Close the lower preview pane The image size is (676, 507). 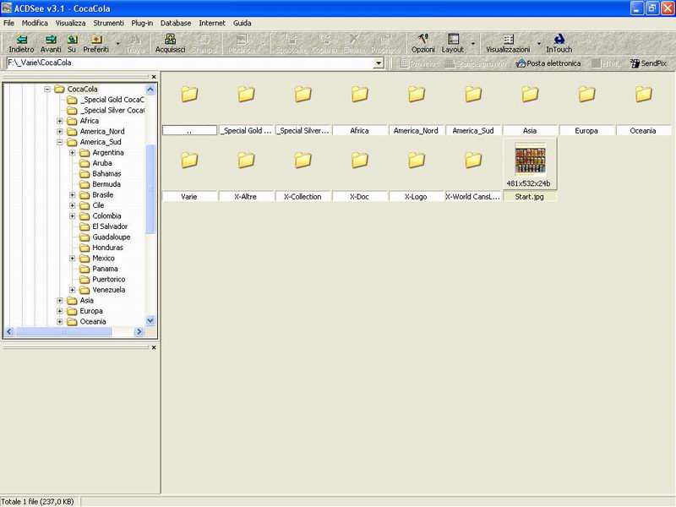(x=154, y=347)
